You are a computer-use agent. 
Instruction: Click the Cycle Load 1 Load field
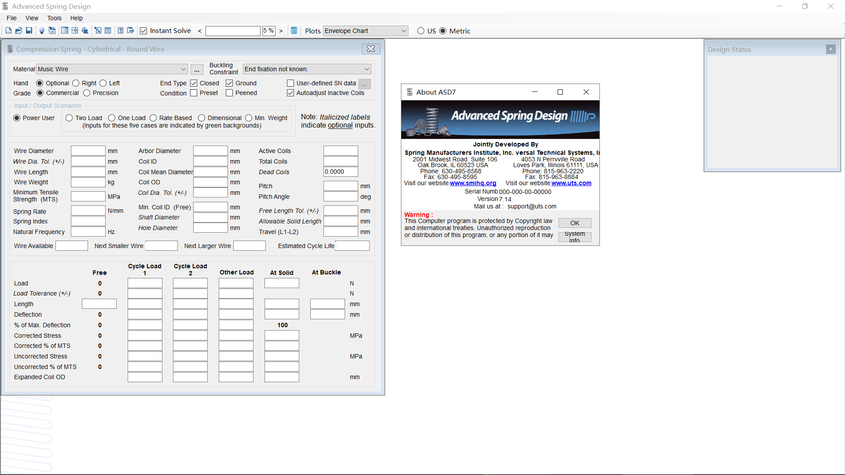click(x=145, y=283)
